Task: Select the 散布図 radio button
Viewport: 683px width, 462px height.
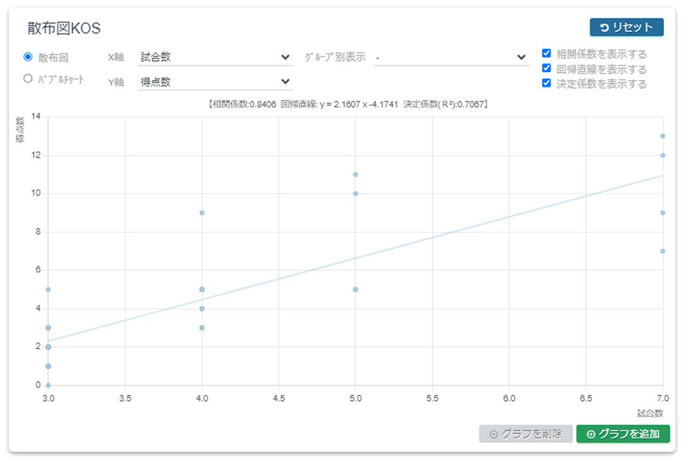Action: tap(28, 57)
